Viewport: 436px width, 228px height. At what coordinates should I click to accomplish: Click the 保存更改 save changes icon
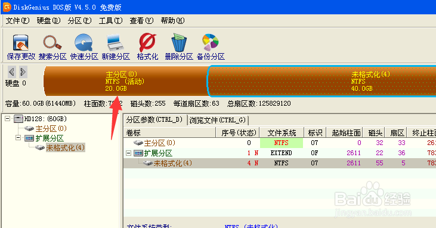[21, 43]
